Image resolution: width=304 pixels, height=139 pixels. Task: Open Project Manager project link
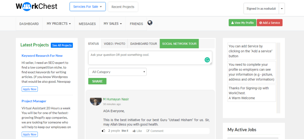coord(34,101)
